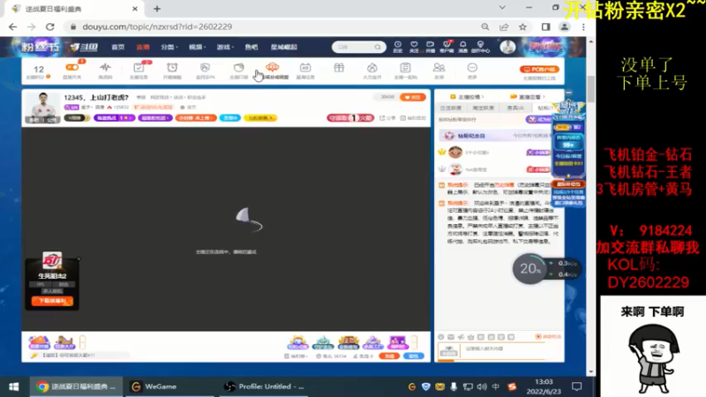Open the Windows Start menu

[x=14, y=386]
